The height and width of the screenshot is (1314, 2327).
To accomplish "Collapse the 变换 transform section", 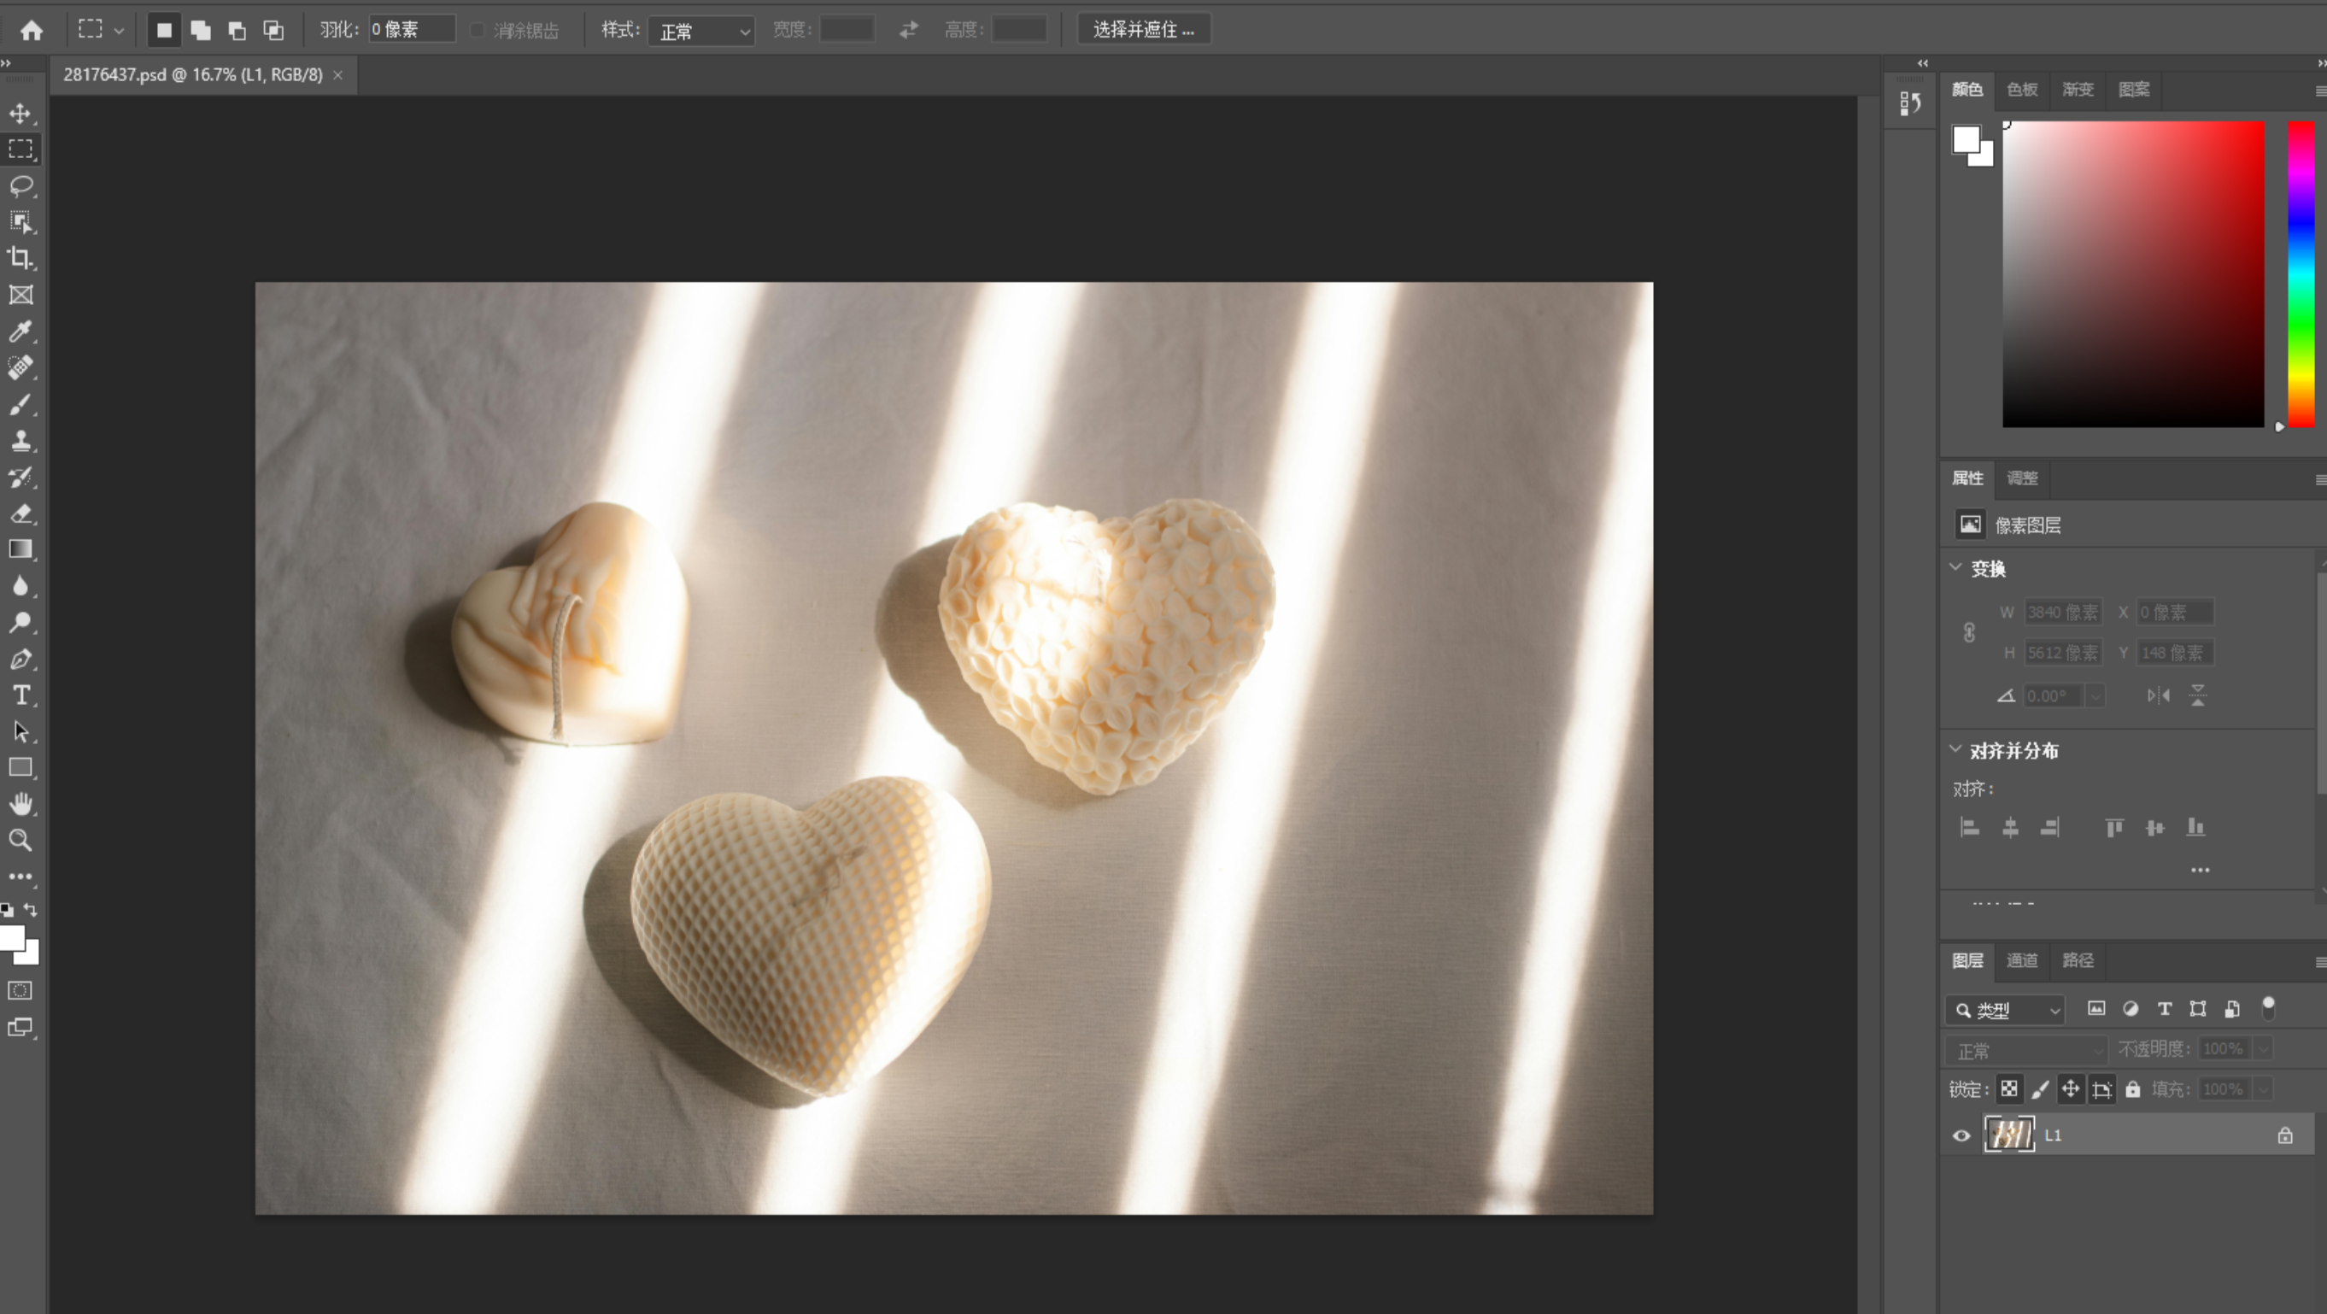I will click(x=1955, y=567).
